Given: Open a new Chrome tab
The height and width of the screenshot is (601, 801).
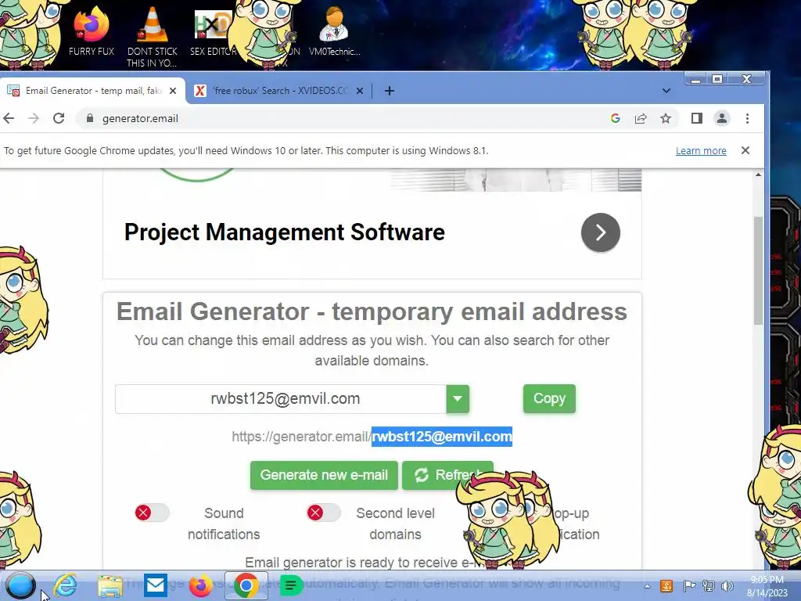Looking at the screenshot, I should coord(390,91).
